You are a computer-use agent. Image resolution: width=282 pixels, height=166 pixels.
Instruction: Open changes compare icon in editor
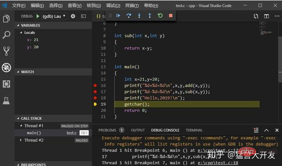click(256, 16)
